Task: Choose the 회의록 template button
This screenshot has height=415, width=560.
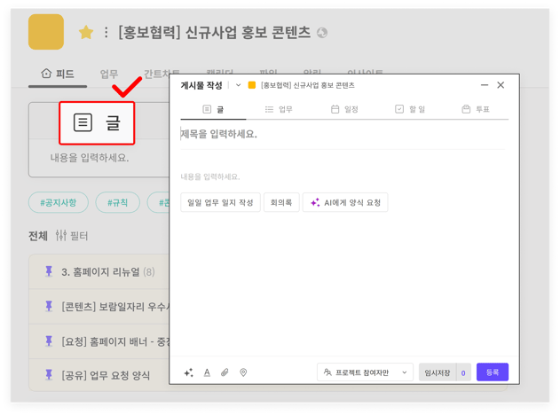Action: [280, 203]
